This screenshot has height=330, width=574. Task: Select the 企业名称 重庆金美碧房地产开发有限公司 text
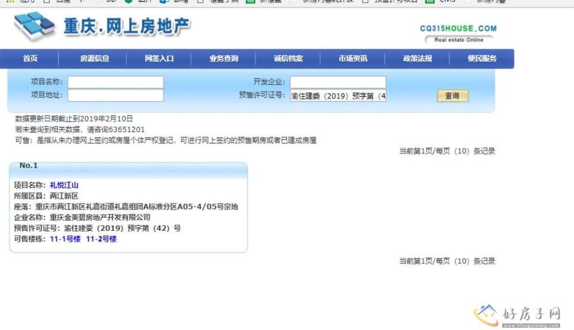tap(82, 218)
